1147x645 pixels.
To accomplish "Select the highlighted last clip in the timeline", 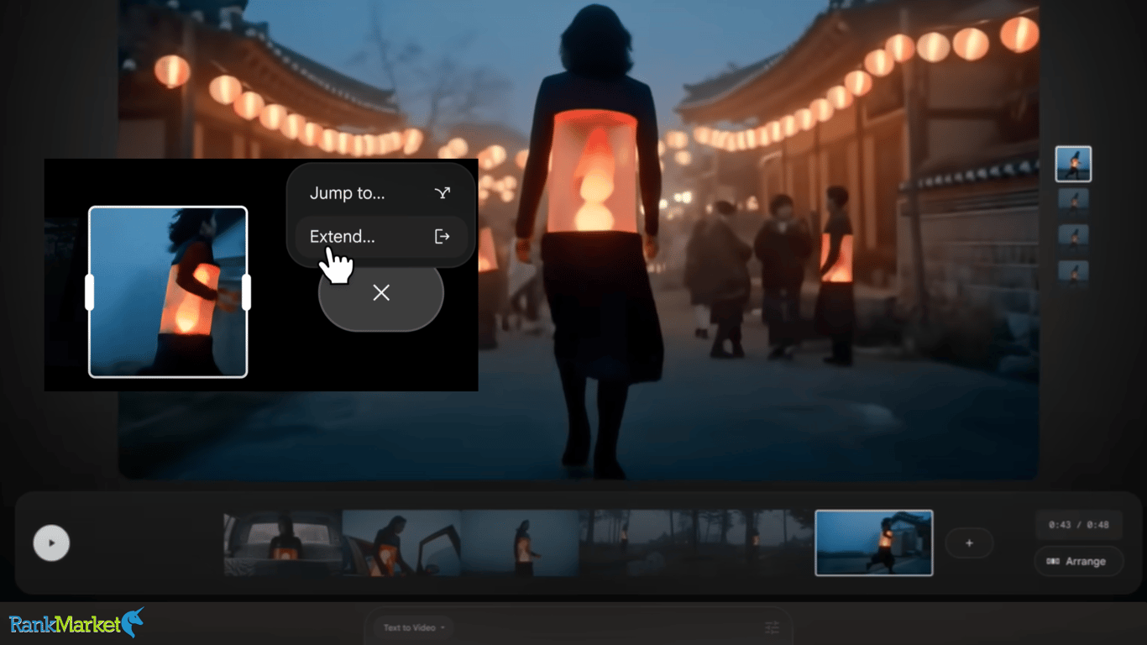I will 874,543.
